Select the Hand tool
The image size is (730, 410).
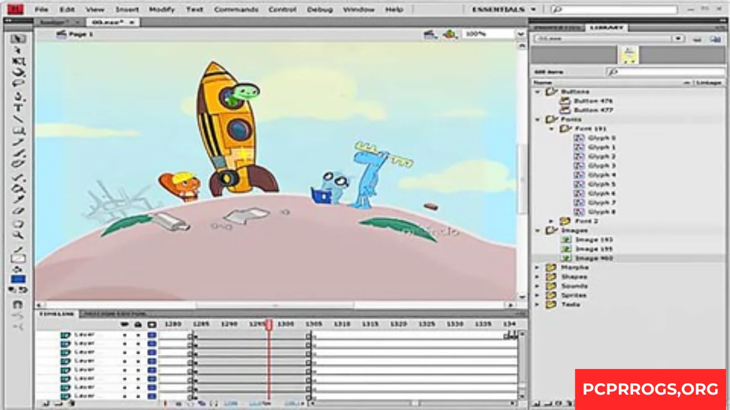[x=18, y=223]
